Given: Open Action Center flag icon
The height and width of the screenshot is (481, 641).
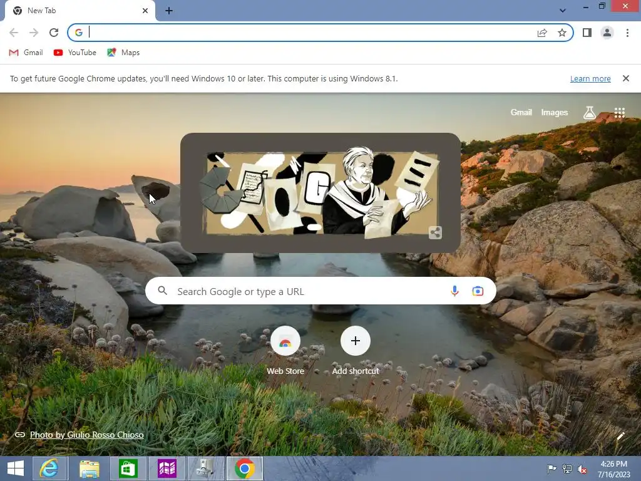Looking at the screenshot, I should (x=551, y=468).
